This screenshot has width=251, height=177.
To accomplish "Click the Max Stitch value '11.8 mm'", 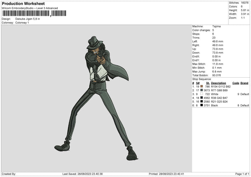I will click(218, 64).
